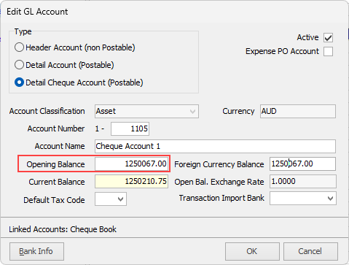Click the Default Tax Code label
349x265 pixels.
coord(54,200)
